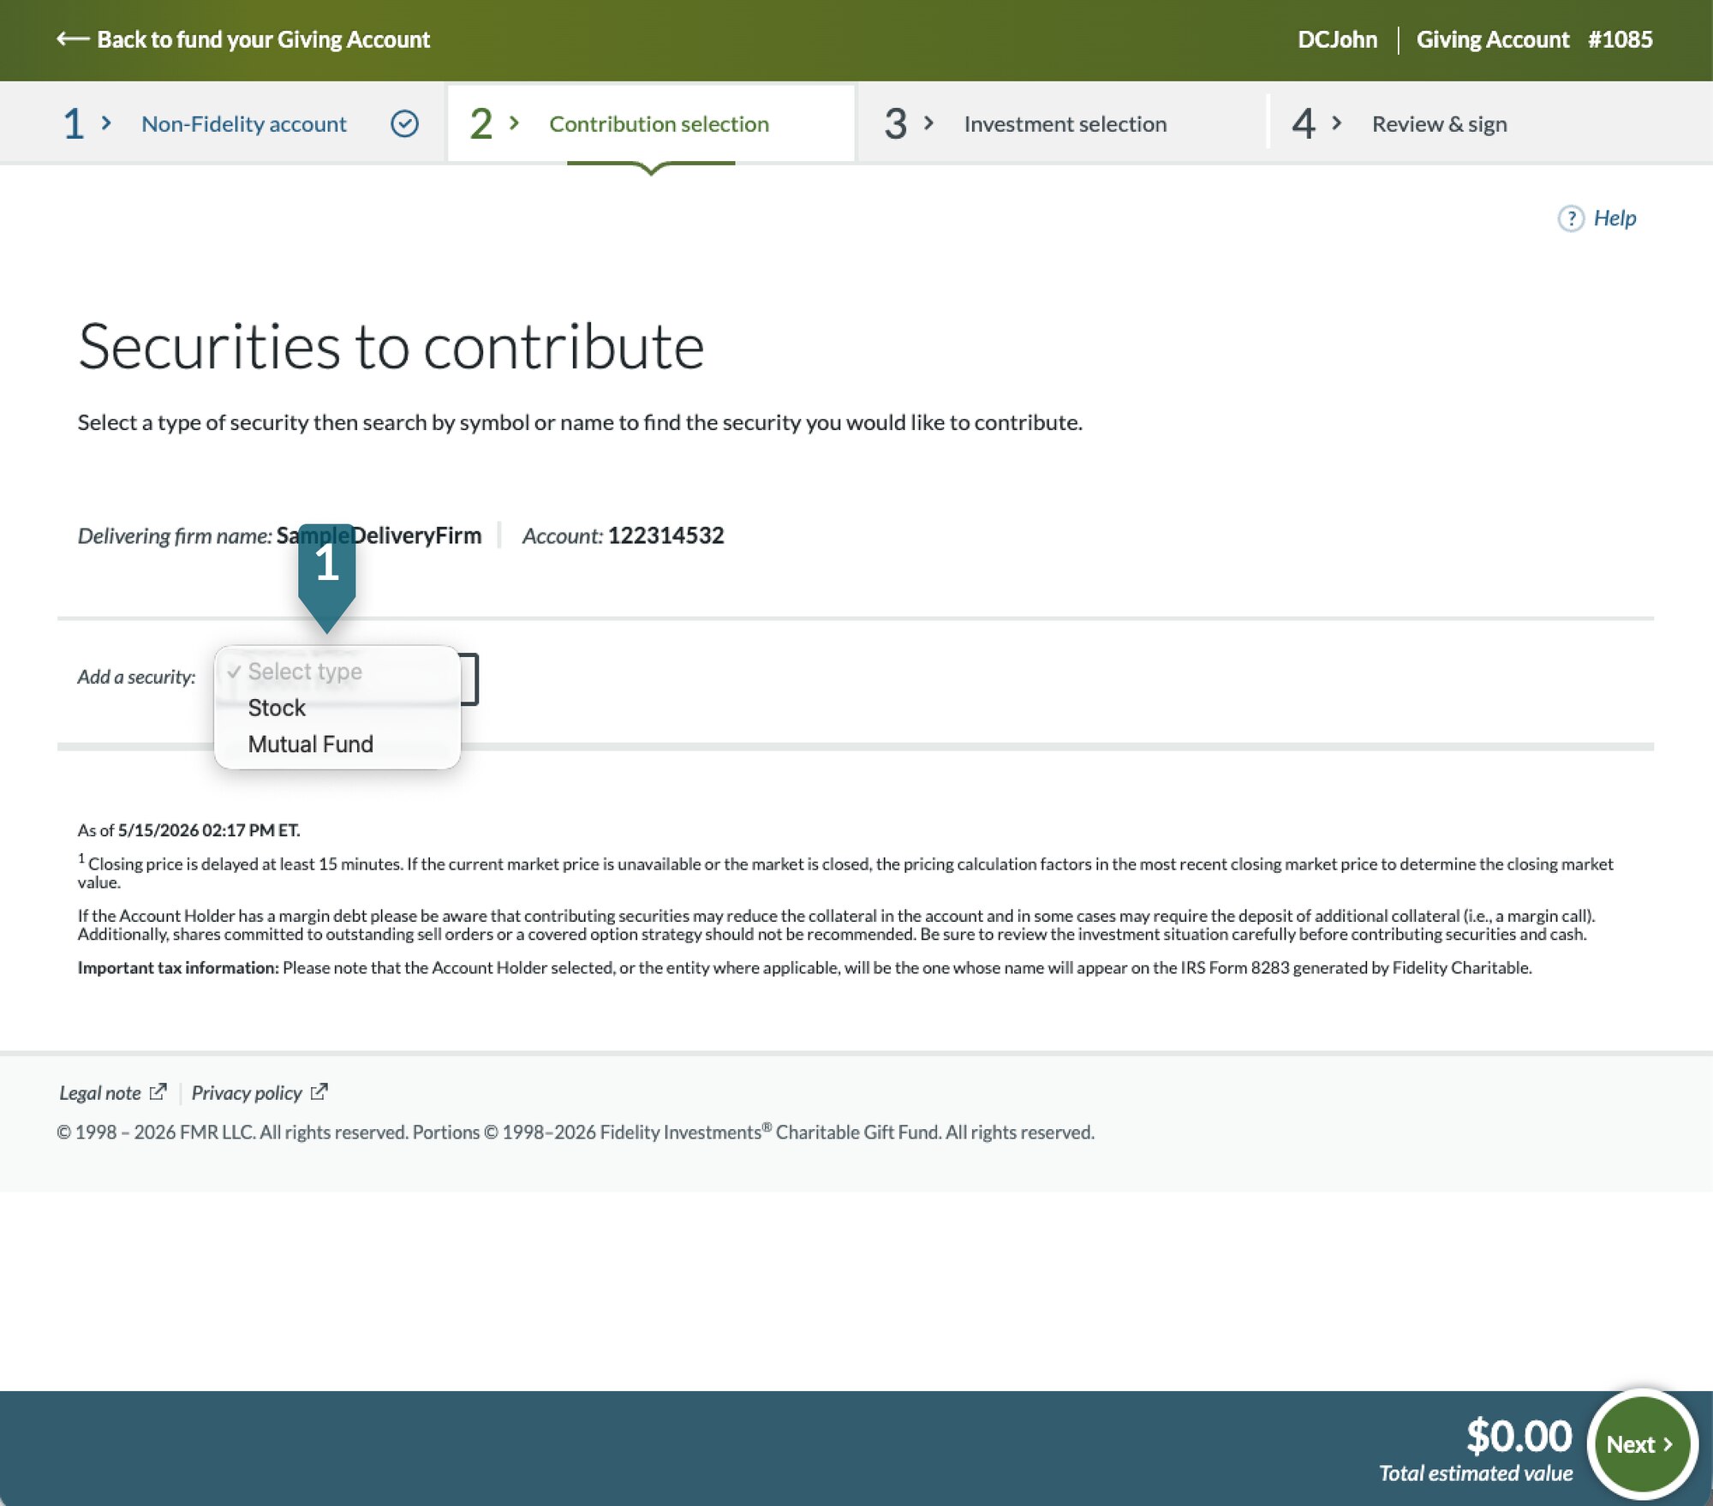Open the Privacy policy link
The image size is (1713, 1506).
[x=247, y=1093]
